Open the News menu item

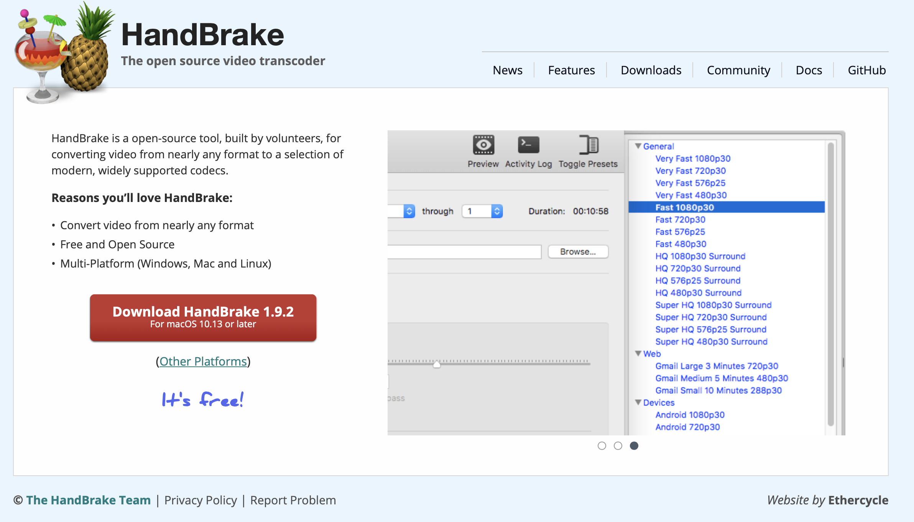pos(508,70)
